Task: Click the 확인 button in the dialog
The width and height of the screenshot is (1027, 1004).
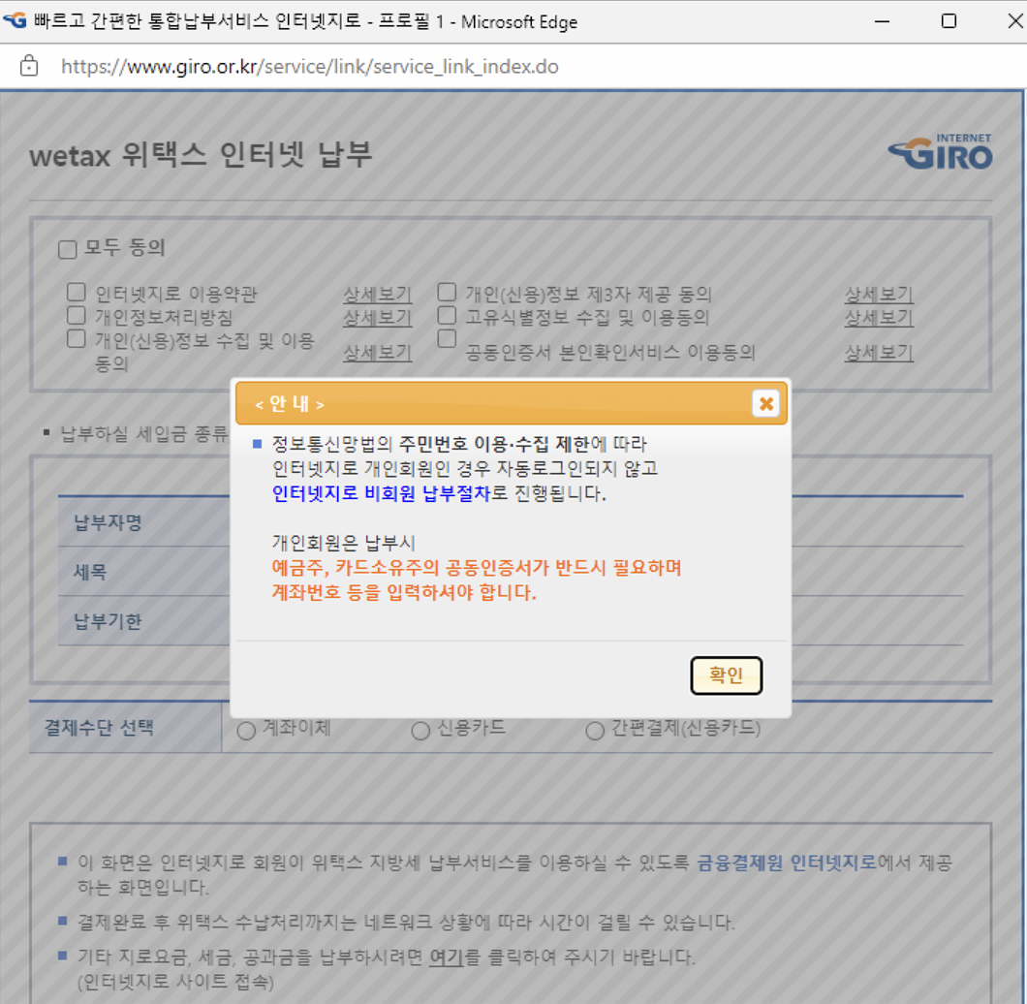Action: [726, 675]
